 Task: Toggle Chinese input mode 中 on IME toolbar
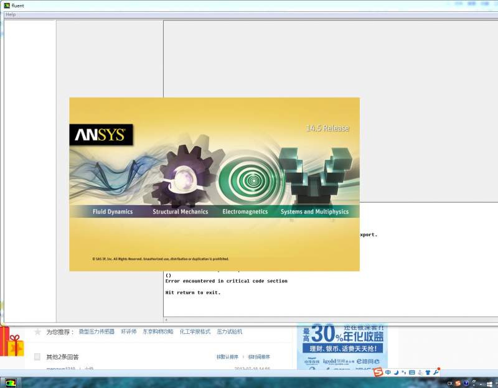(388, 372)
